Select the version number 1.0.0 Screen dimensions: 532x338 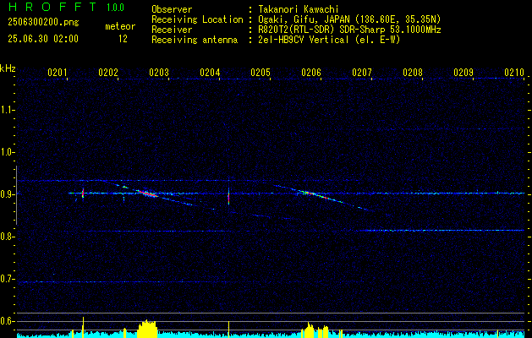click(x=115, y=8)
